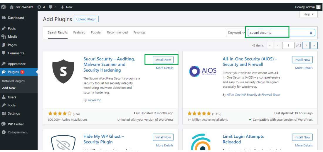Viewport: 323px width, 152px height.
Task: Open the New content menu
Action: (x=66, y=7)
